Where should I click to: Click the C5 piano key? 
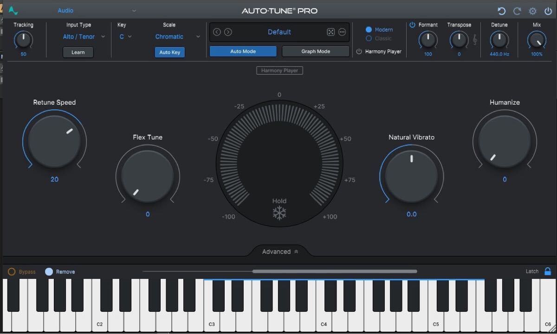436,321
